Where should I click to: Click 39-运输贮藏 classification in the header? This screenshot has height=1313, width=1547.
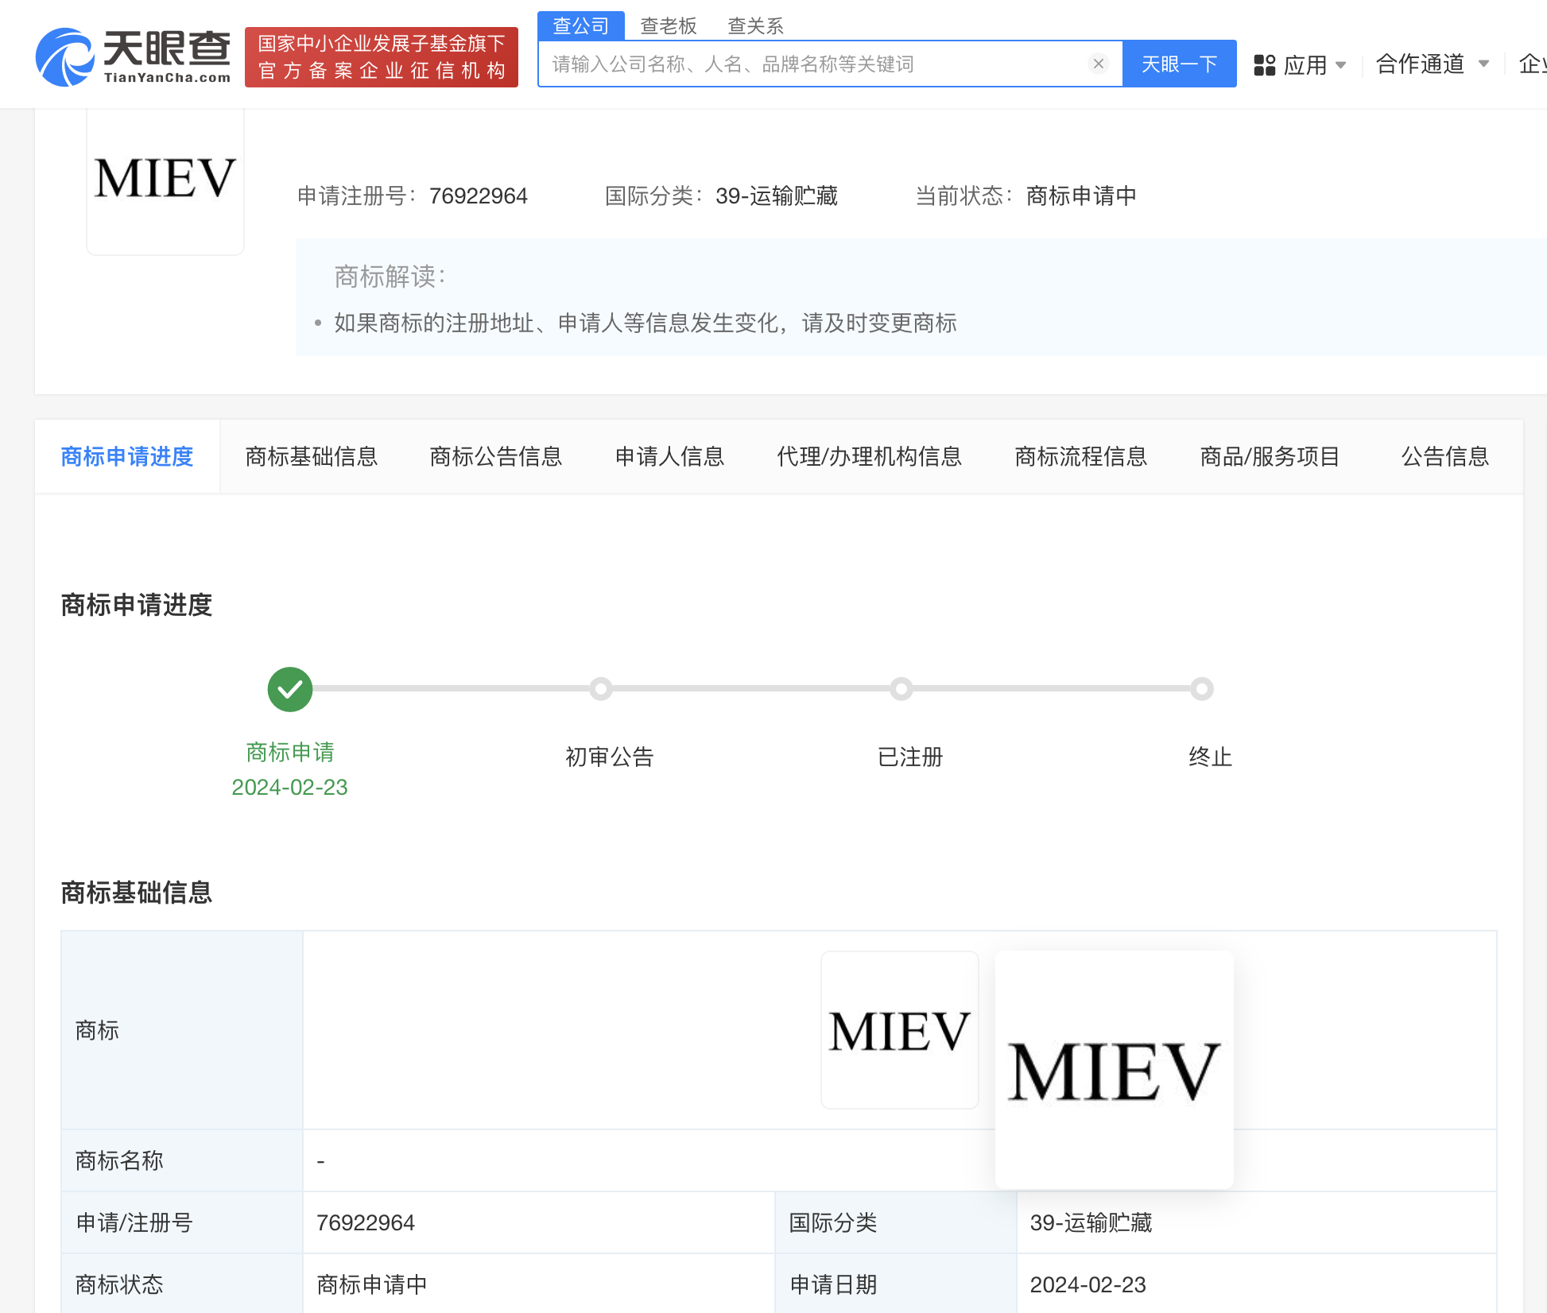pyautogui.click(x=777, y=196)
